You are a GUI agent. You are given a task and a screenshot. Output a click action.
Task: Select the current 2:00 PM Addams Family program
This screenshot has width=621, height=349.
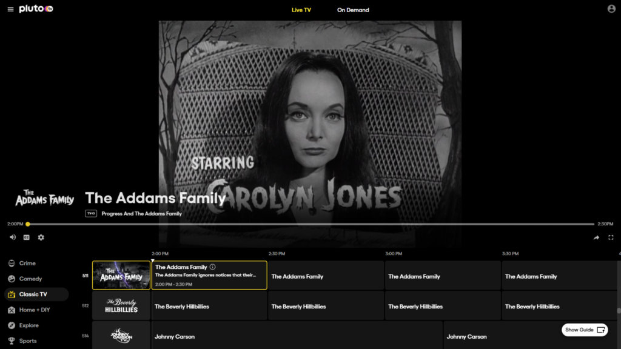click(x=209, y=275)
